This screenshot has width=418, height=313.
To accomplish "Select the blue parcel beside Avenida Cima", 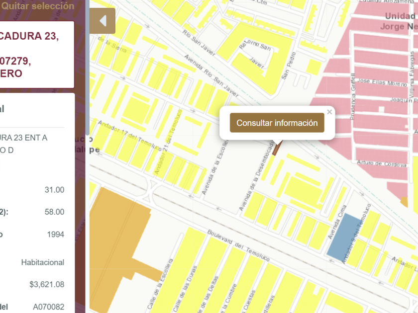I will coord(344,236).
